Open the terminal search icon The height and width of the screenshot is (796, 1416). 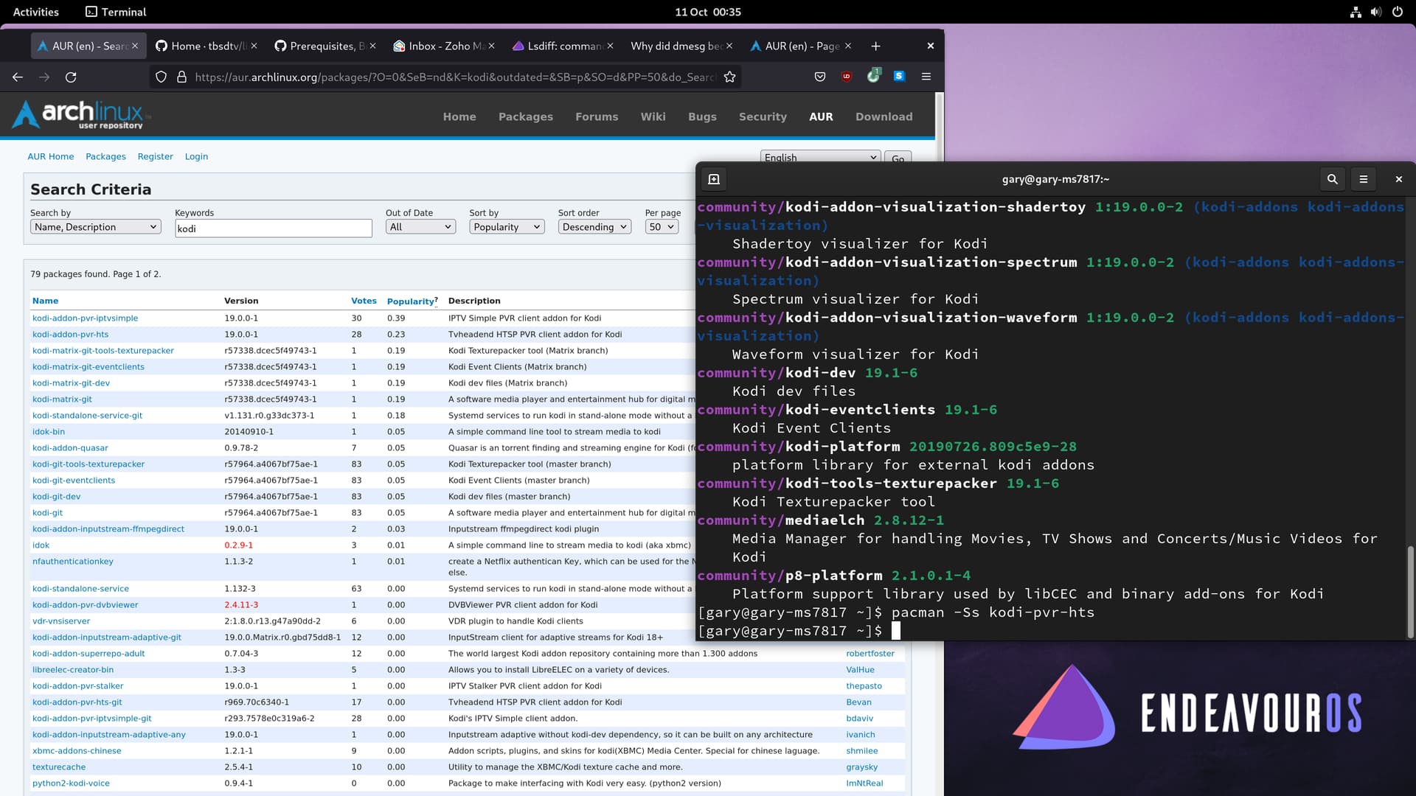[x=1332, y=179]
